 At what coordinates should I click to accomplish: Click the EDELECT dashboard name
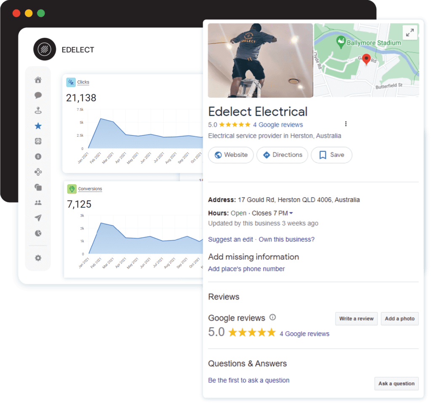[x=78, y=50]
